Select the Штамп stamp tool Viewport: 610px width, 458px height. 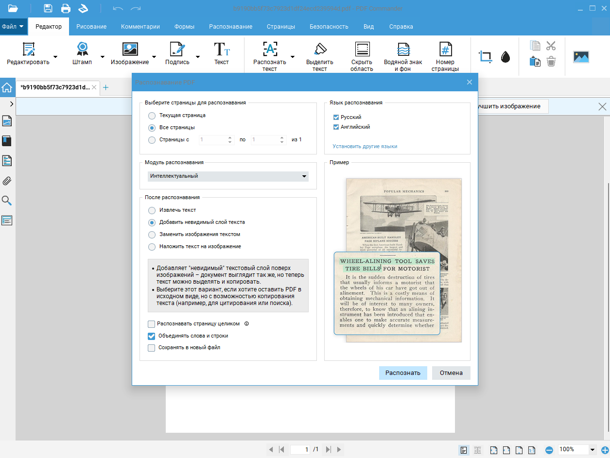click(82, 54)
